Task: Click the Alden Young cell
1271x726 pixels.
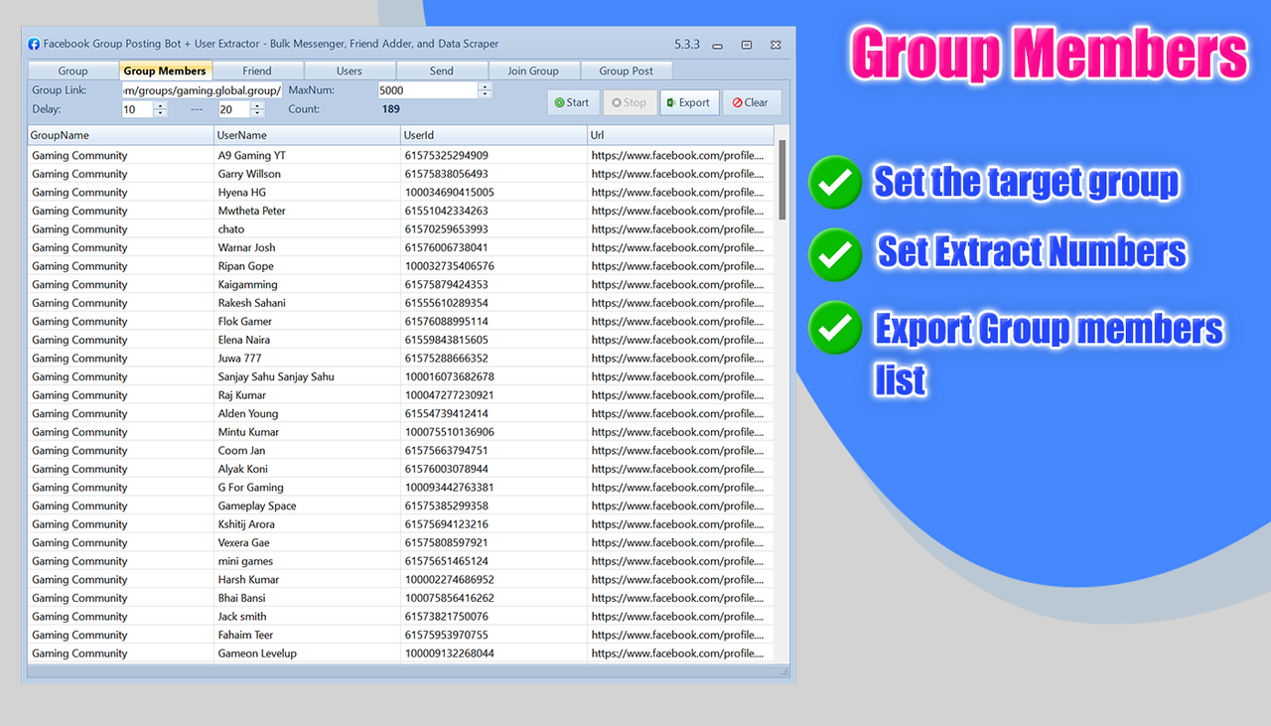Action: pos(307,413)
